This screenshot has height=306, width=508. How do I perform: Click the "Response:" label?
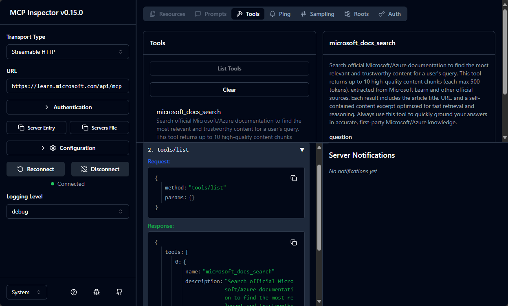pos(161,226)
